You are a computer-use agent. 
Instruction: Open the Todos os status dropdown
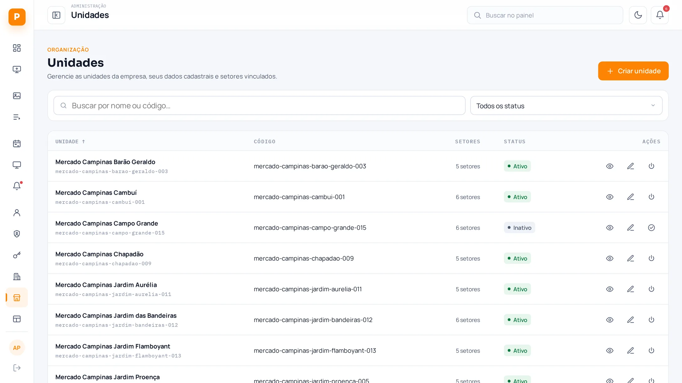click(x=566, y=106)
